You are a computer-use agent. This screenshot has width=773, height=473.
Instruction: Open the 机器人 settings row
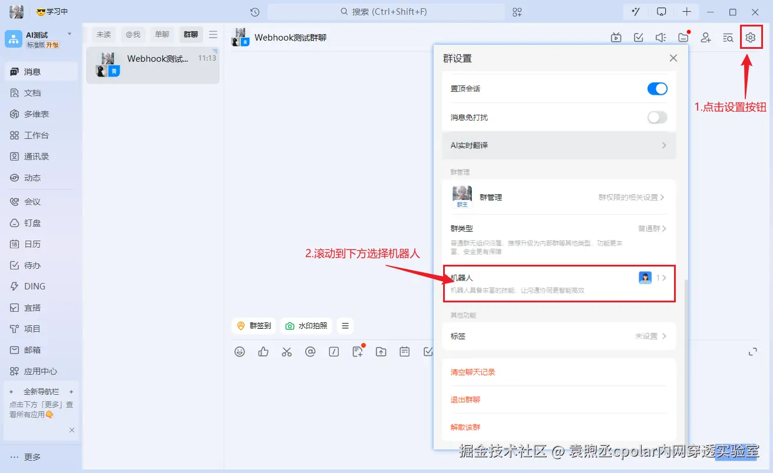point(559,284)
